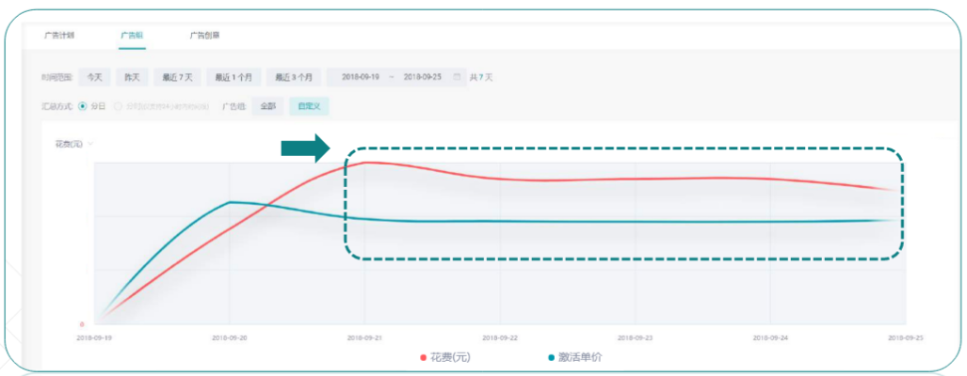The image size is (967, 376).
Task: Switch to the 广告创意 tab
Action: (x=204, y=36)
